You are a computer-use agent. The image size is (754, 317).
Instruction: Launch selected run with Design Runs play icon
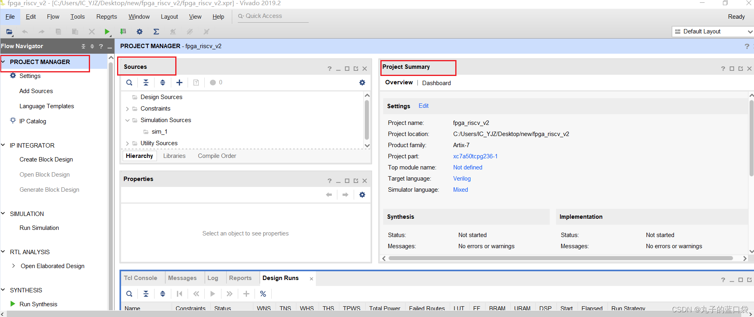(213, 294)
